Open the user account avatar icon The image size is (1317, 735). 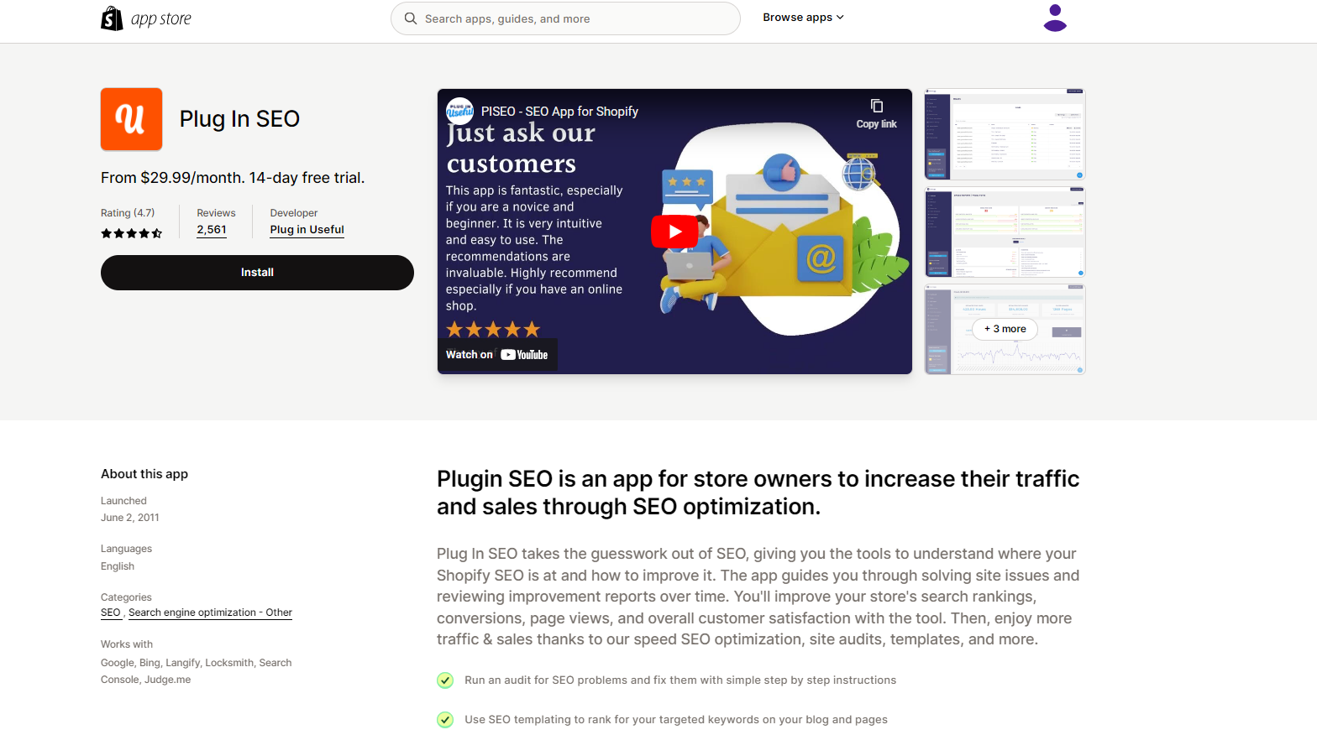coord(1055,18)
